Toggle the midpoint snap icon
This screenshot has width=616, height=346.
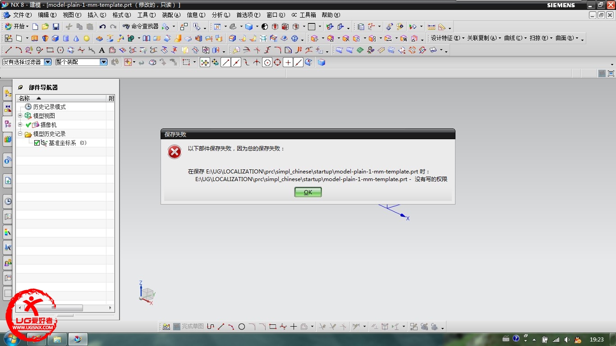click(x=236, y=62)
